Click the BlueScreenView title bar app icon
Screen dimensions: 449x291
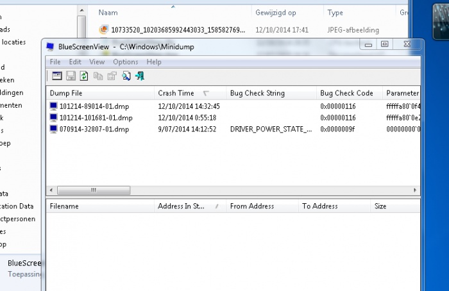[50, 46]
